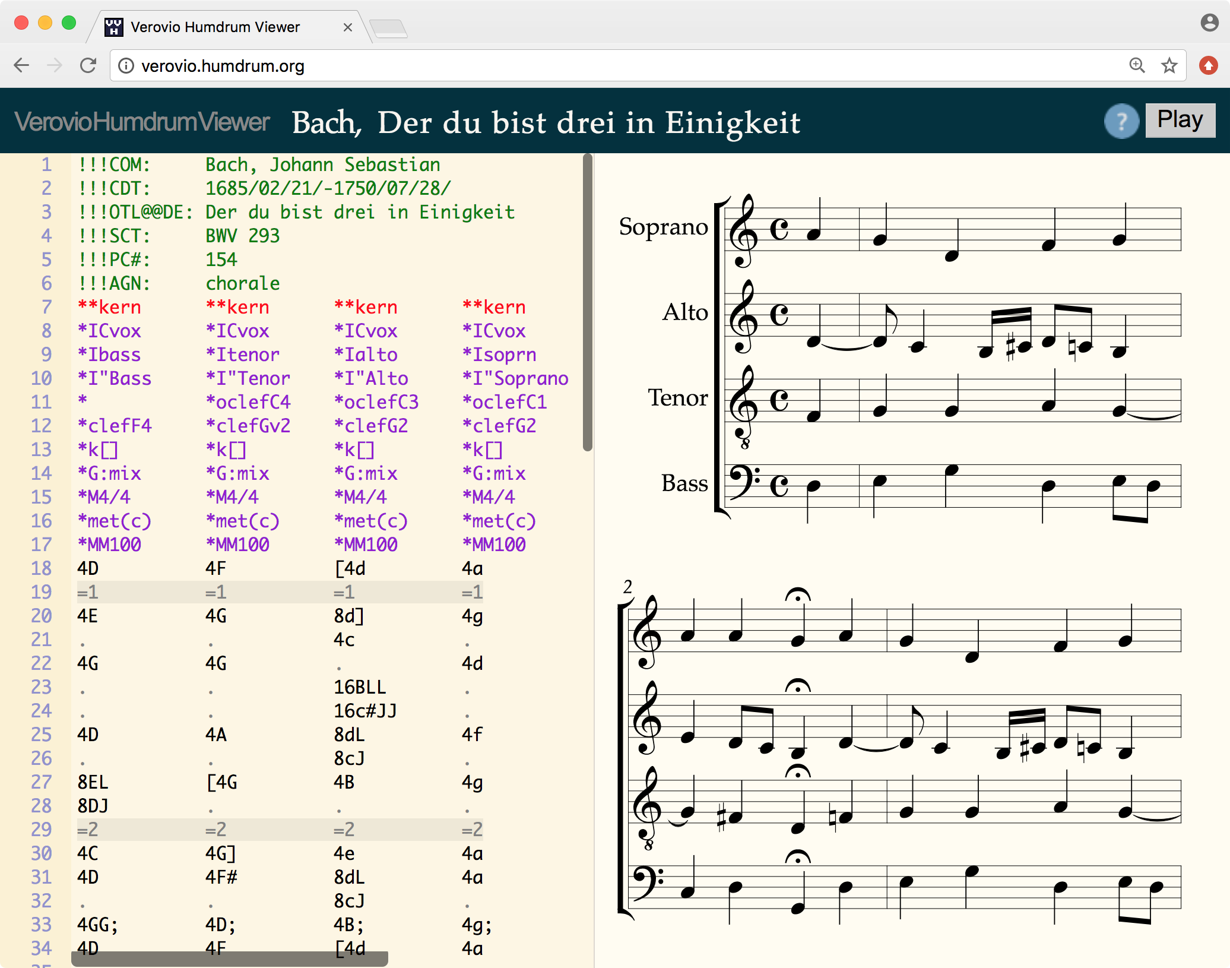
Task: Click the first *MM100 on line 17
Action: [109, 545]
